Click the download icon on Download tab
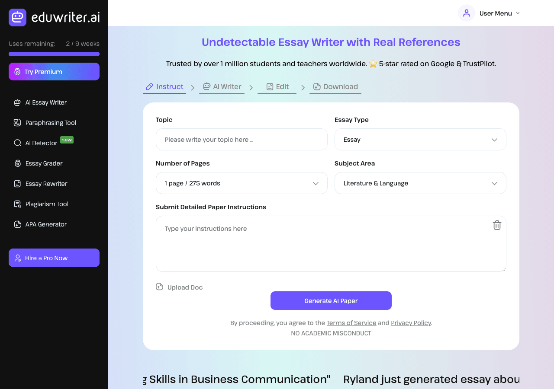 317,86
